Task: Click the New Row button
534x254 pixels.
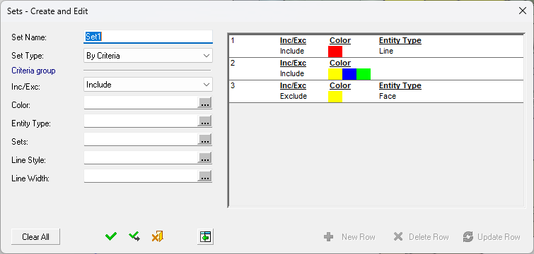Action: (349, 237)
